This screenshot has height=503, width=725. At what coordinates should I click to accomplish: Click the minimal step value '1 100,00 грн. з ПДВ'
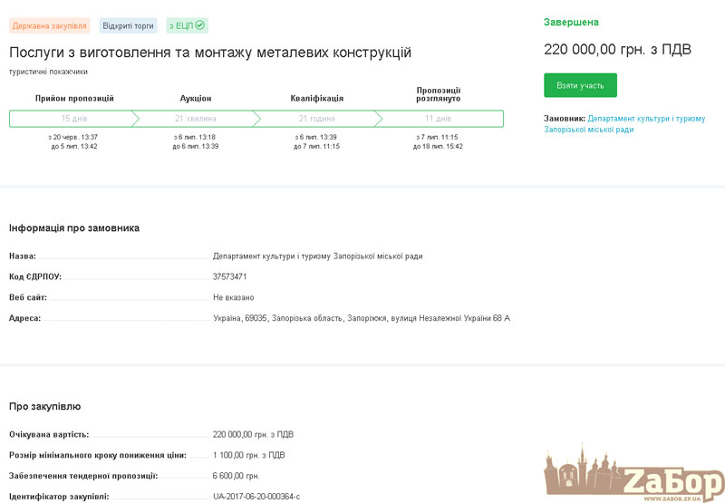tap(248, 455)
